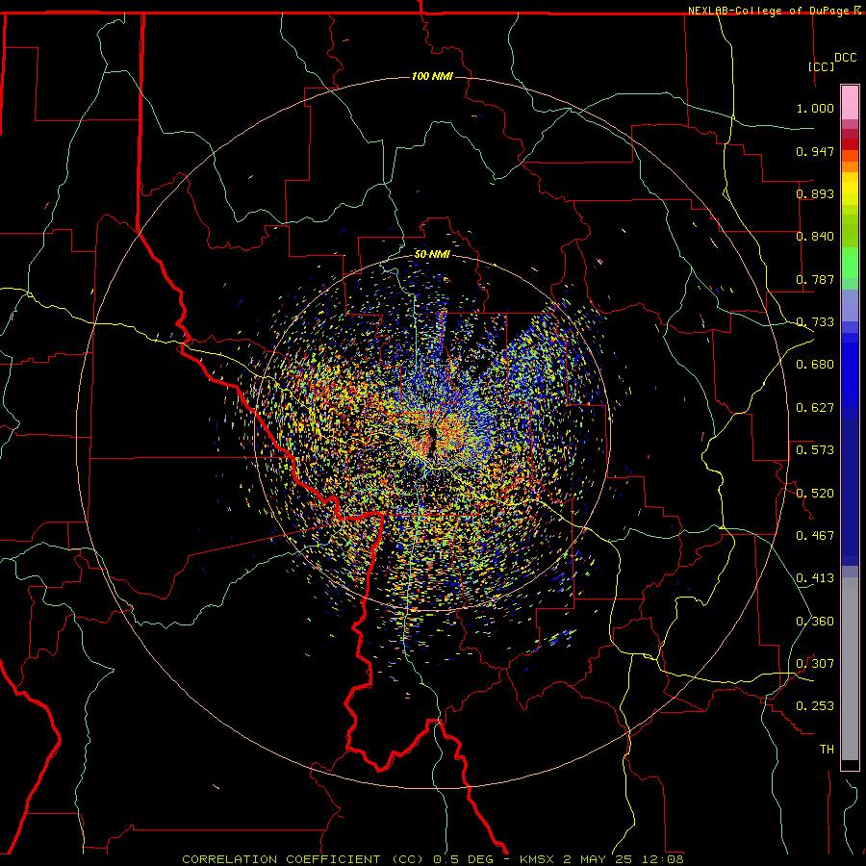Click the 0.627 legend value
Screen dimensions: 866x866
point(815,408)
